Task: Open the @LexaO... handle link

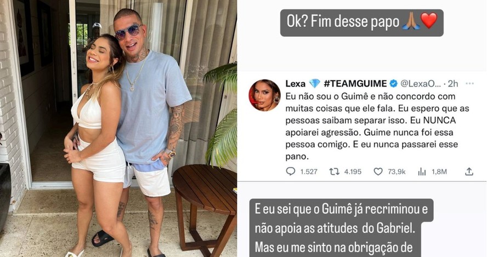Action: (x=421, y=83)
